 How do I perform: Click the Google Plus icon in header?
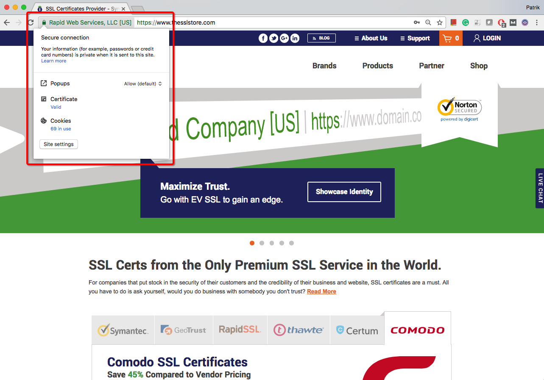284,38
